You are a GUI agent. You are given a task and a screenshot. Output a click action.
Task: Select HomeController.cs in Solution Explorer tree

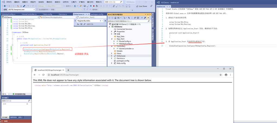pyautogui.click(x=126, y=48)
